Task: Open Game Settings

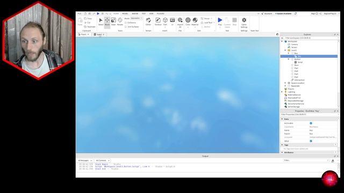Action: click(x=244, y=23)
